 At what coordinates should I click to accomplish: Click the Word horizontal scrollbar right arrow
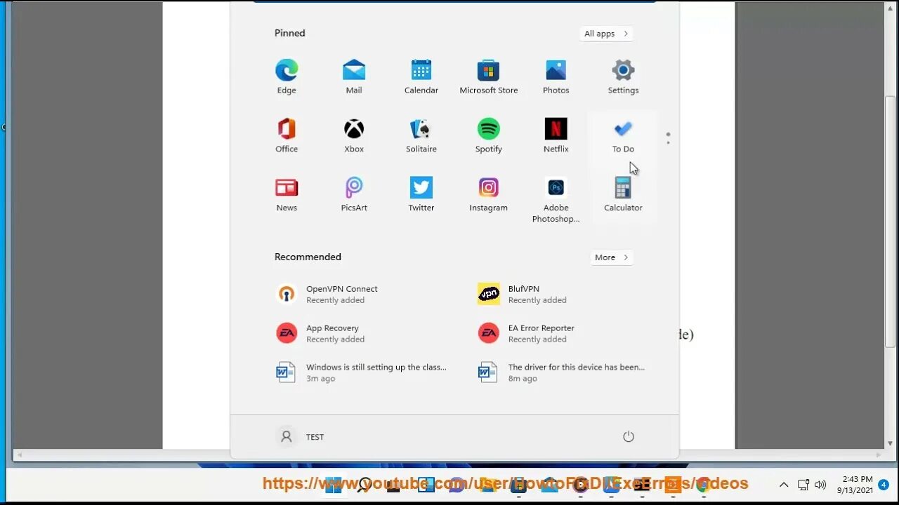(x=878, y=455)
